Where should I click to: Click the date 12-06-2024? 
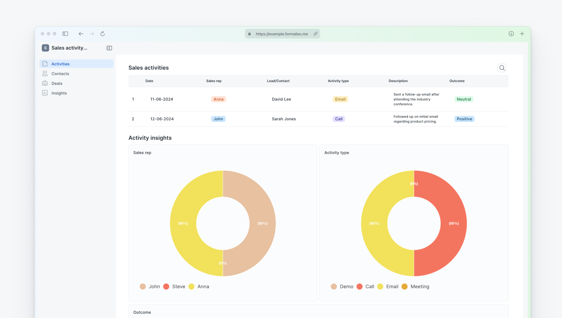[x=162, y=119]
